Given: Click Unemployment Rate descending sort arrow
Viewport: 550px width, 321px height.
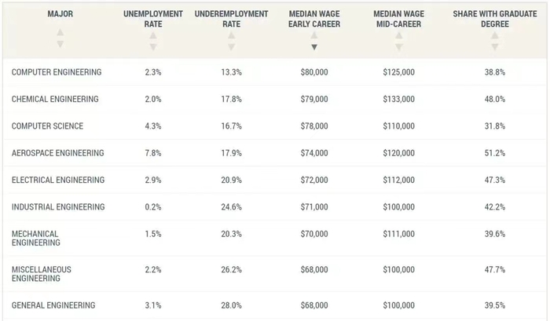Looking at the screenshot, I should 153,47.
